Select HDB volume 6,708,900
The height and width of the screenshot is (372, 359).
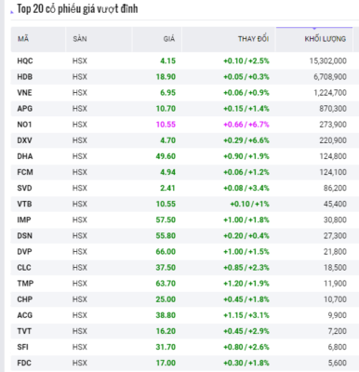tap(330, 77)
